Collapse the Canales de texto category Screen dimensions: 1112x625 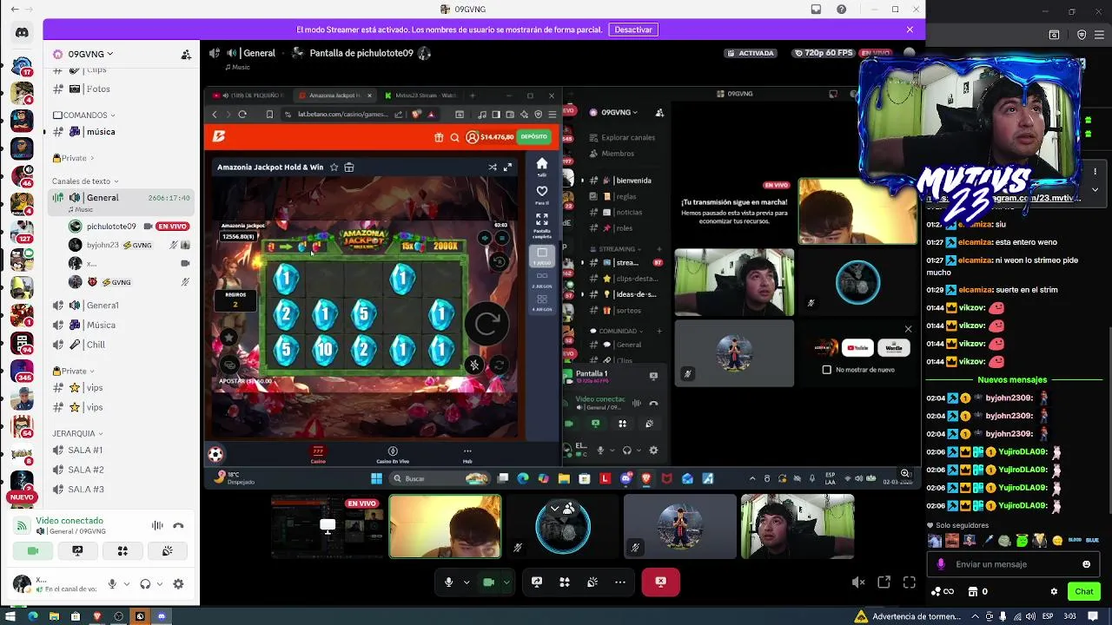click(85, 181)
